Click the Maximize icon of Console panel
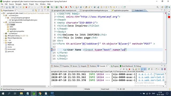Screen dimensions: 171x96 coord(165,66)
